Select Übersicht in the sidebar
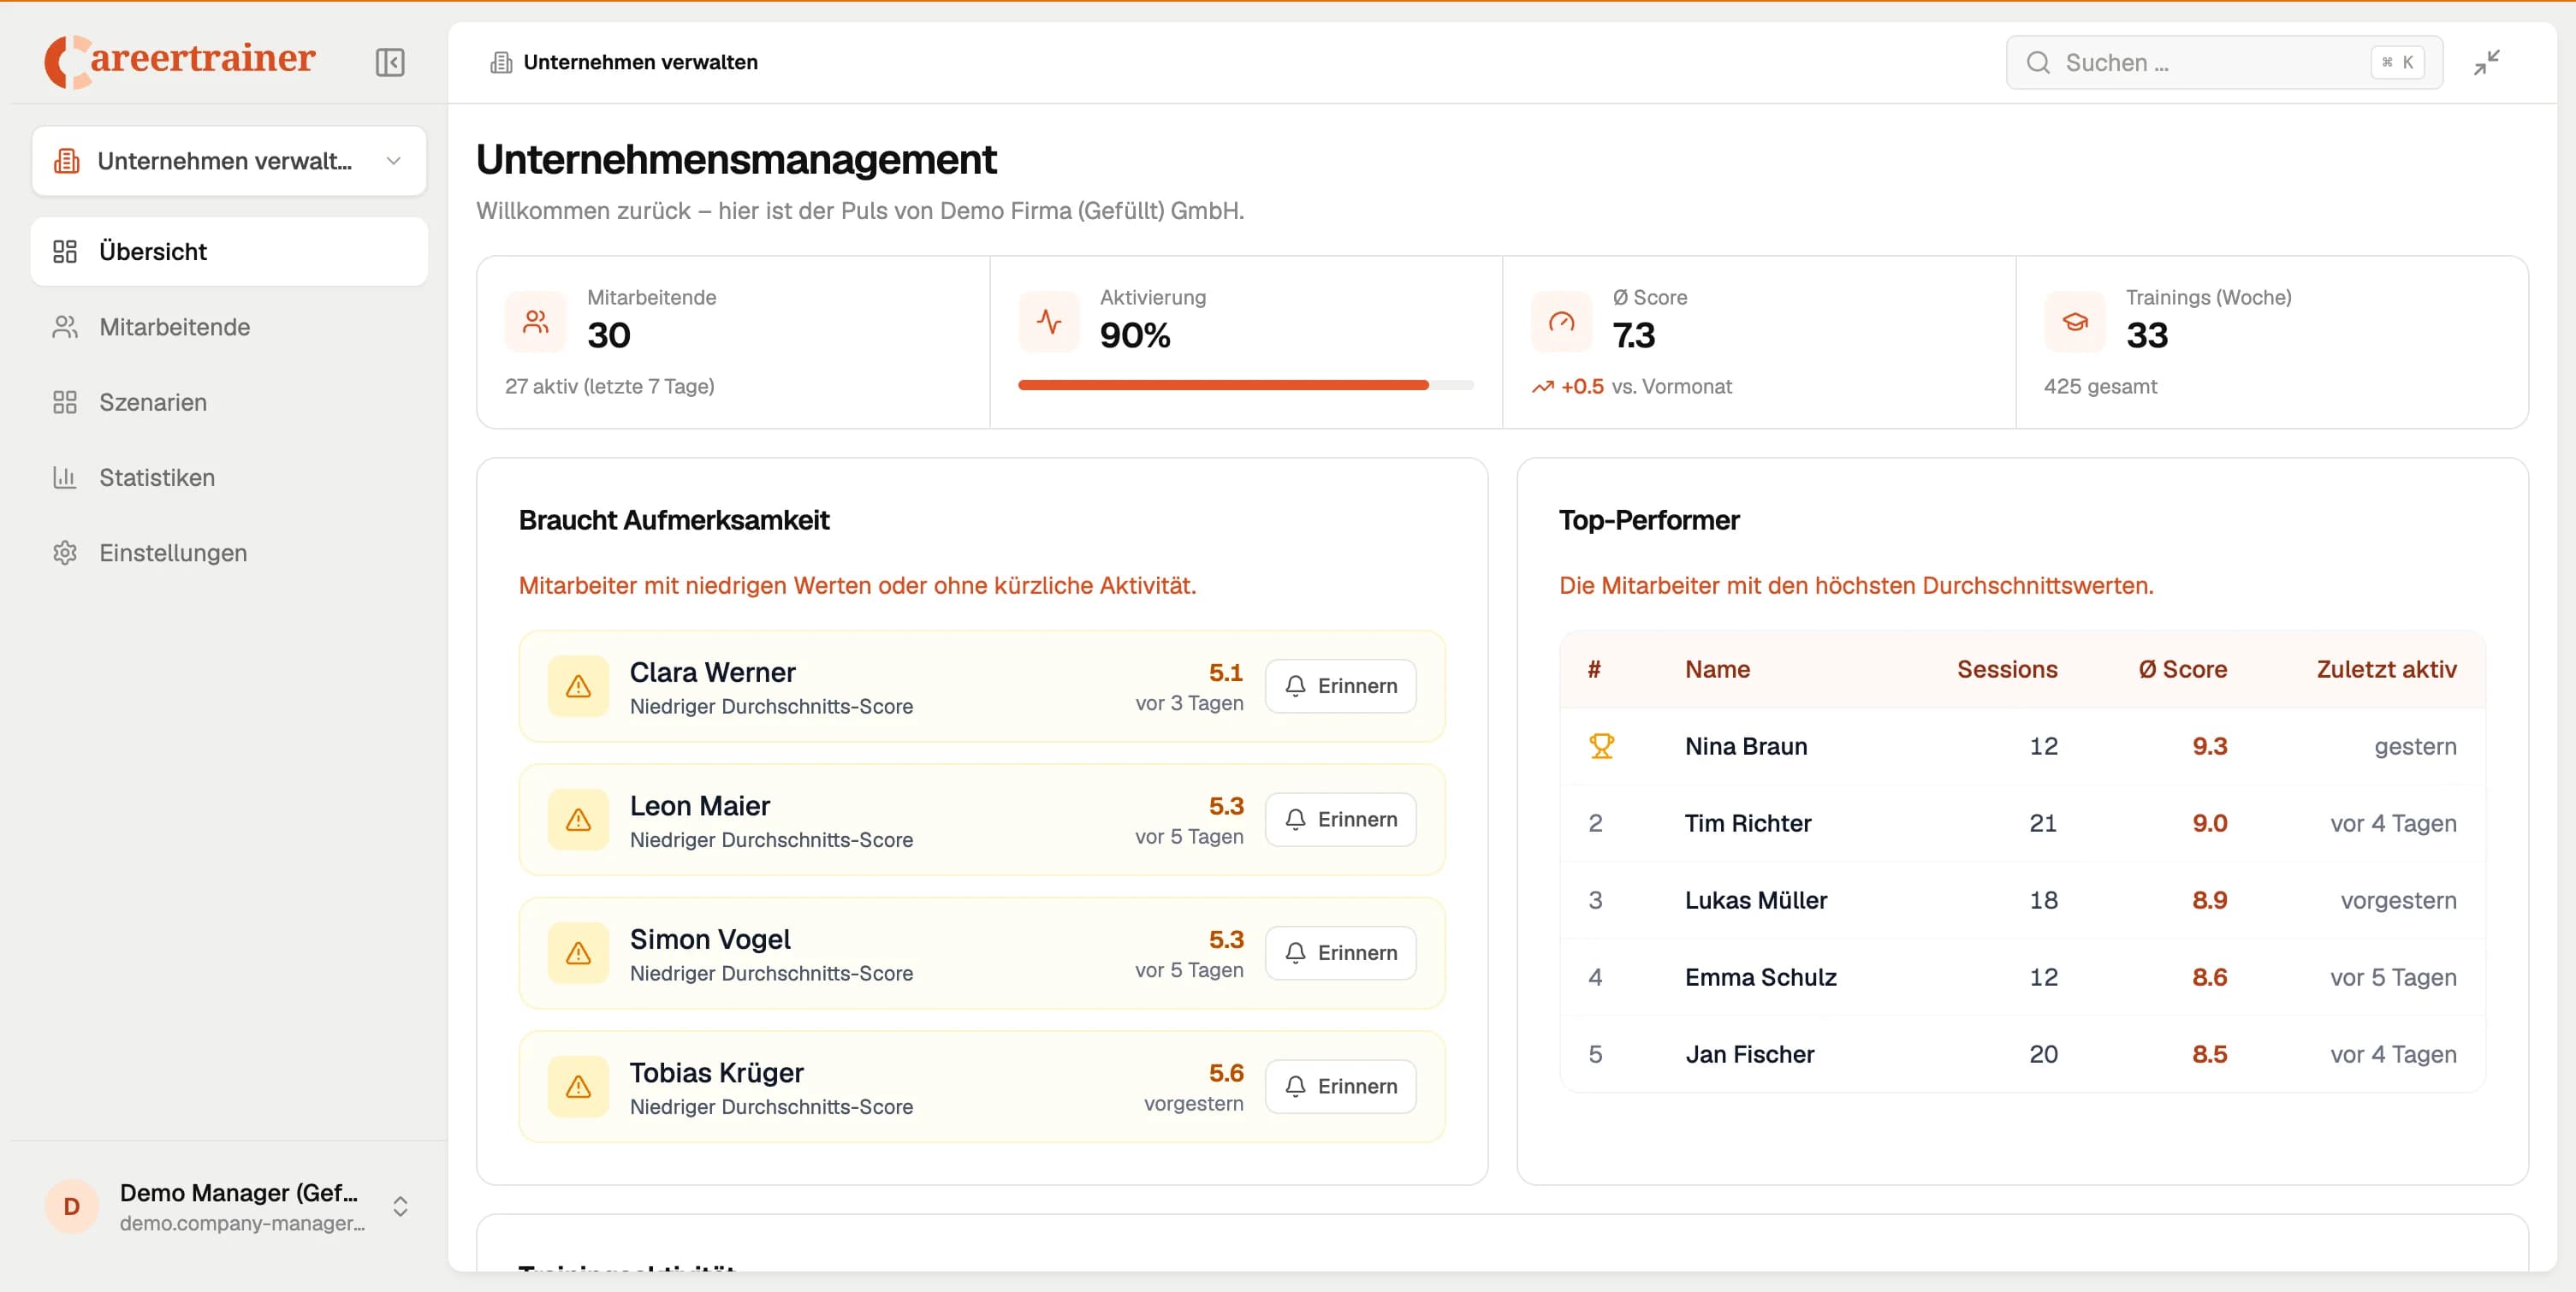 [x=229, y=251]
